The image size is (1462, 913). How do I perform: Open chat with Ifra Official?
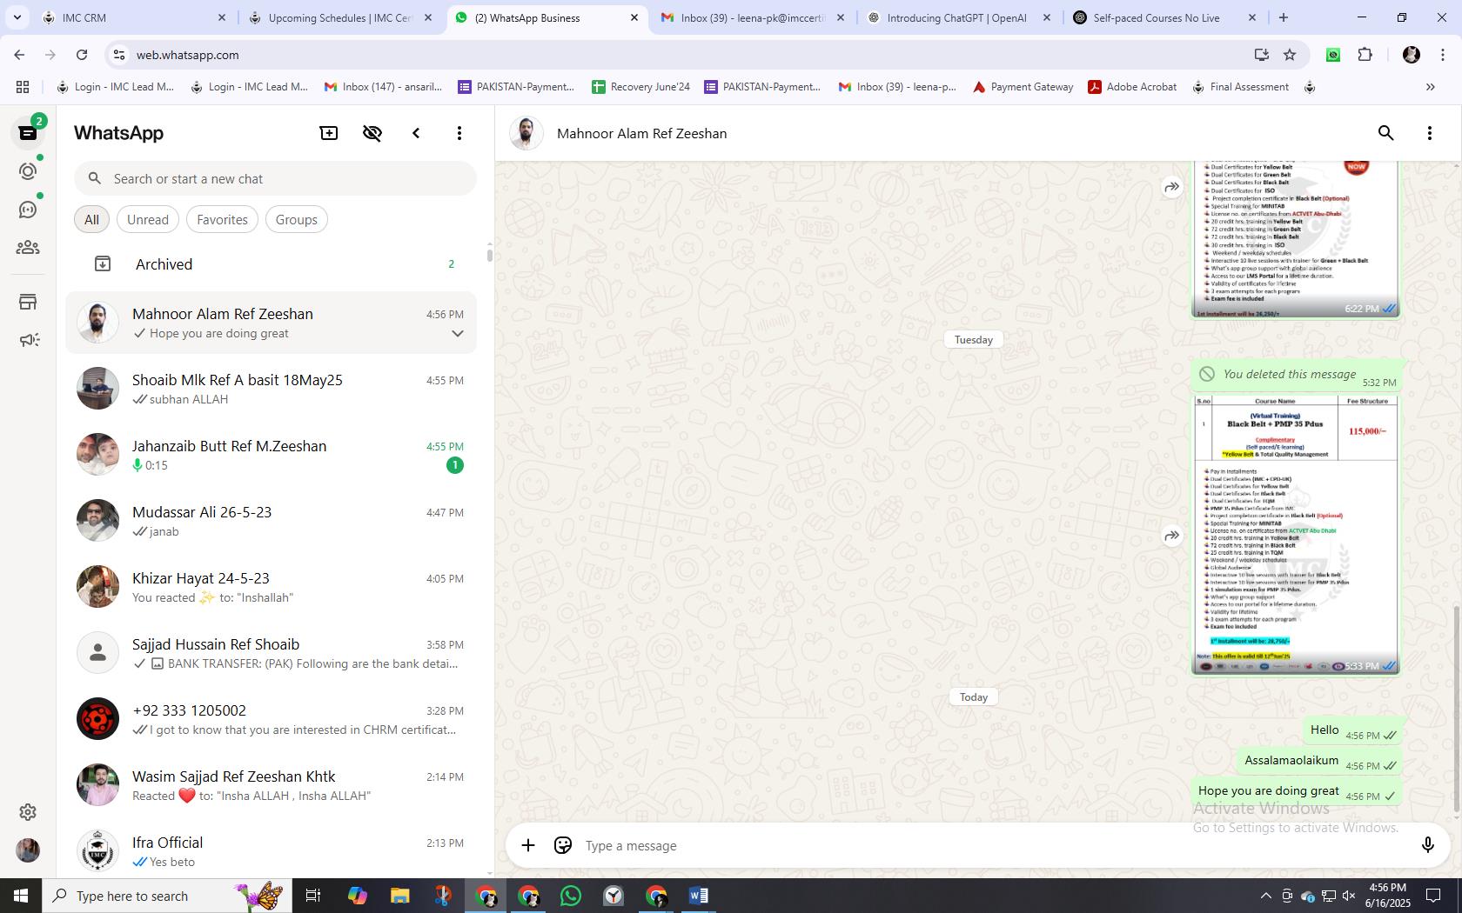click(272, 851)
